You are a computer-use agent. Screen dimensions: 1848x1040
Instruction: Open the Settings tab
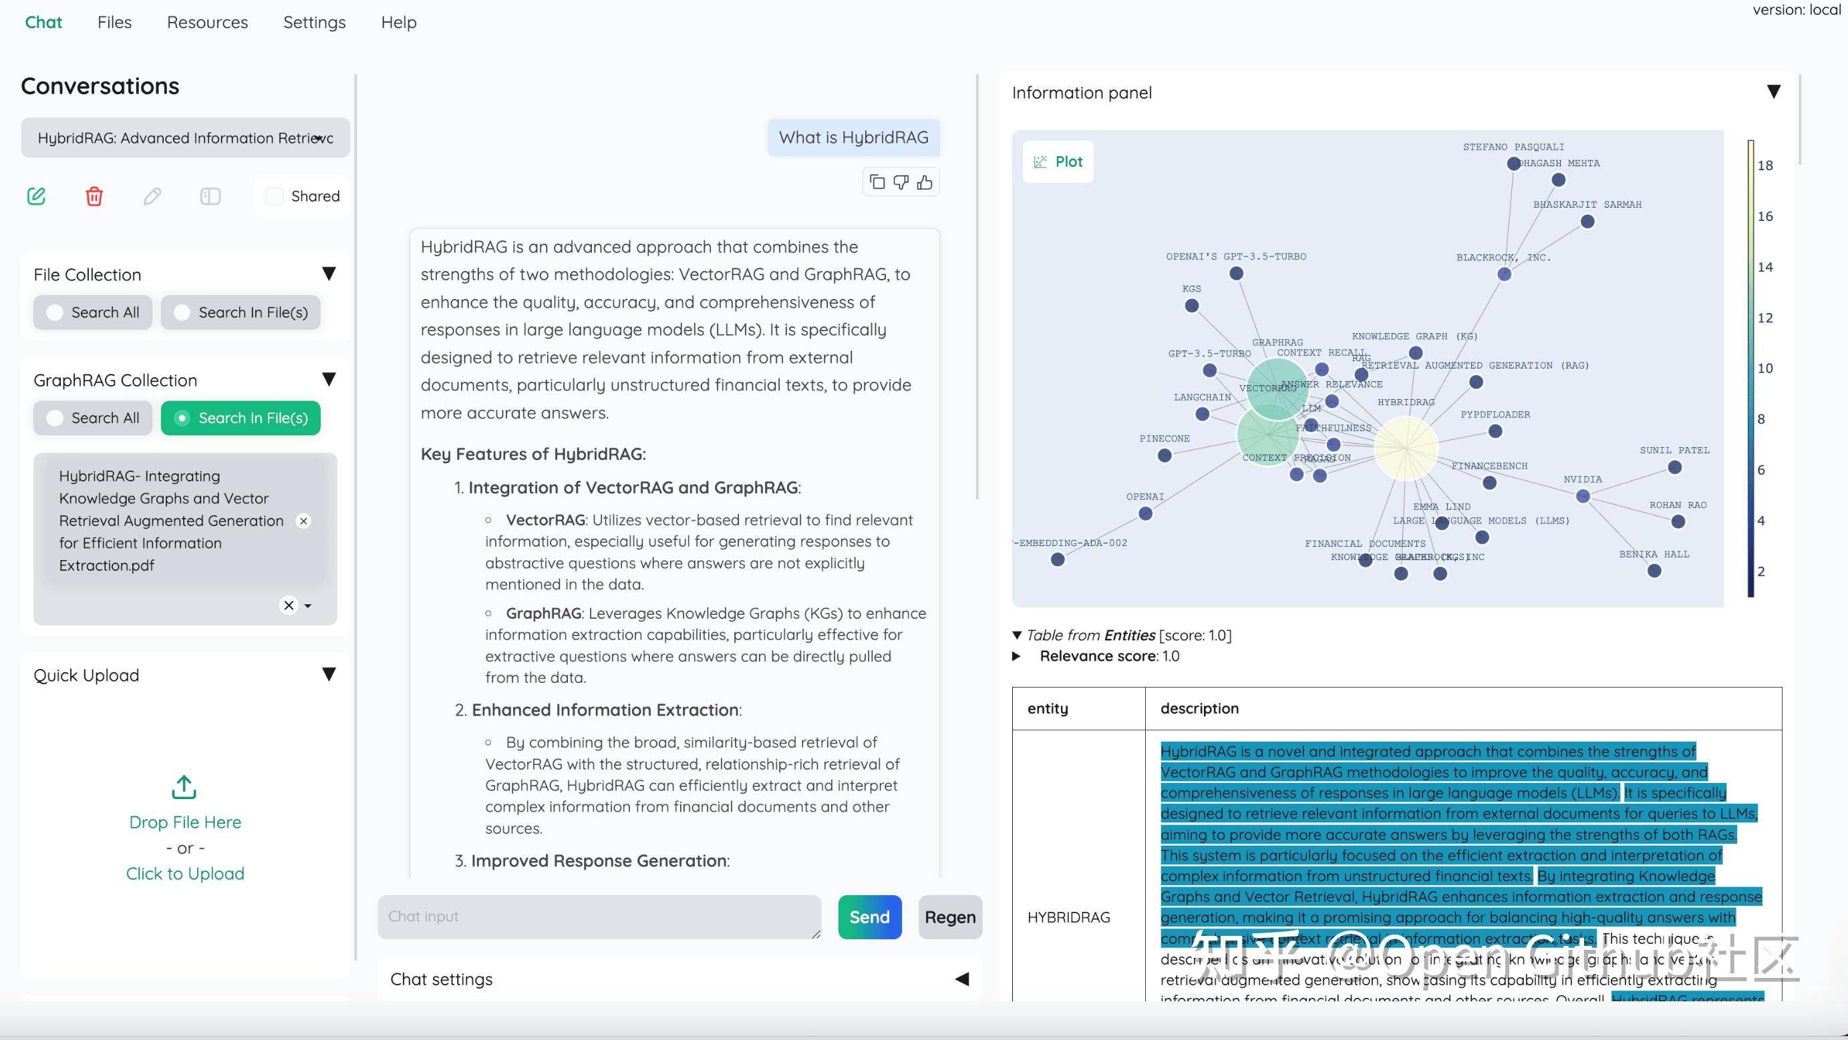tap(314, 22)
